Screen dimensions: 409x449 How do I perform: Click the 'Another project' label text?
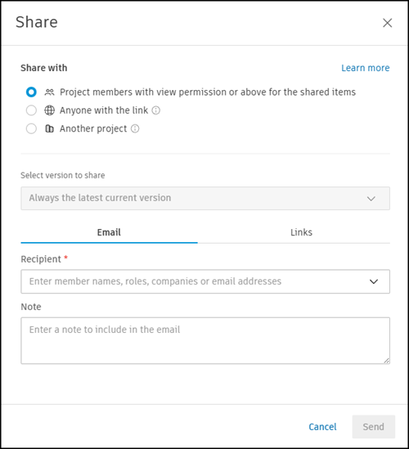pos(93,129)
